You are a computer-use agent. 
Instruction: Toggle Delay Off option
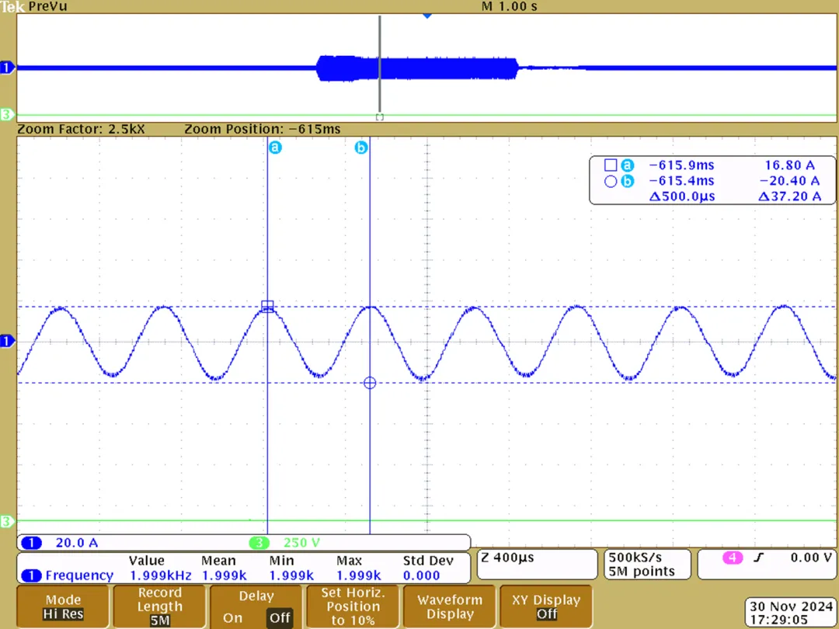coord(280,618)
